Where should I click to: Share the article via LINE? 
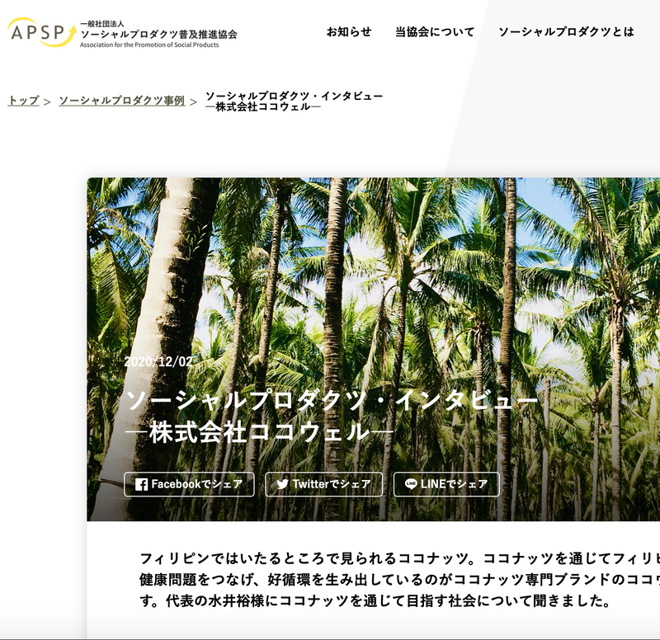pyautogui.click(x=448, y=484)
